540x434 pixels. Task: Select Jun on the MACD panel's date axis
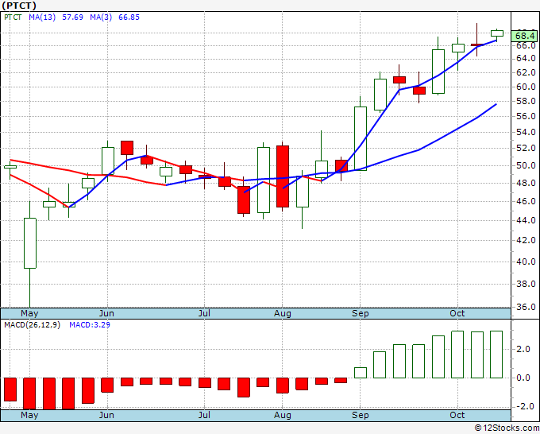[106, 416]
